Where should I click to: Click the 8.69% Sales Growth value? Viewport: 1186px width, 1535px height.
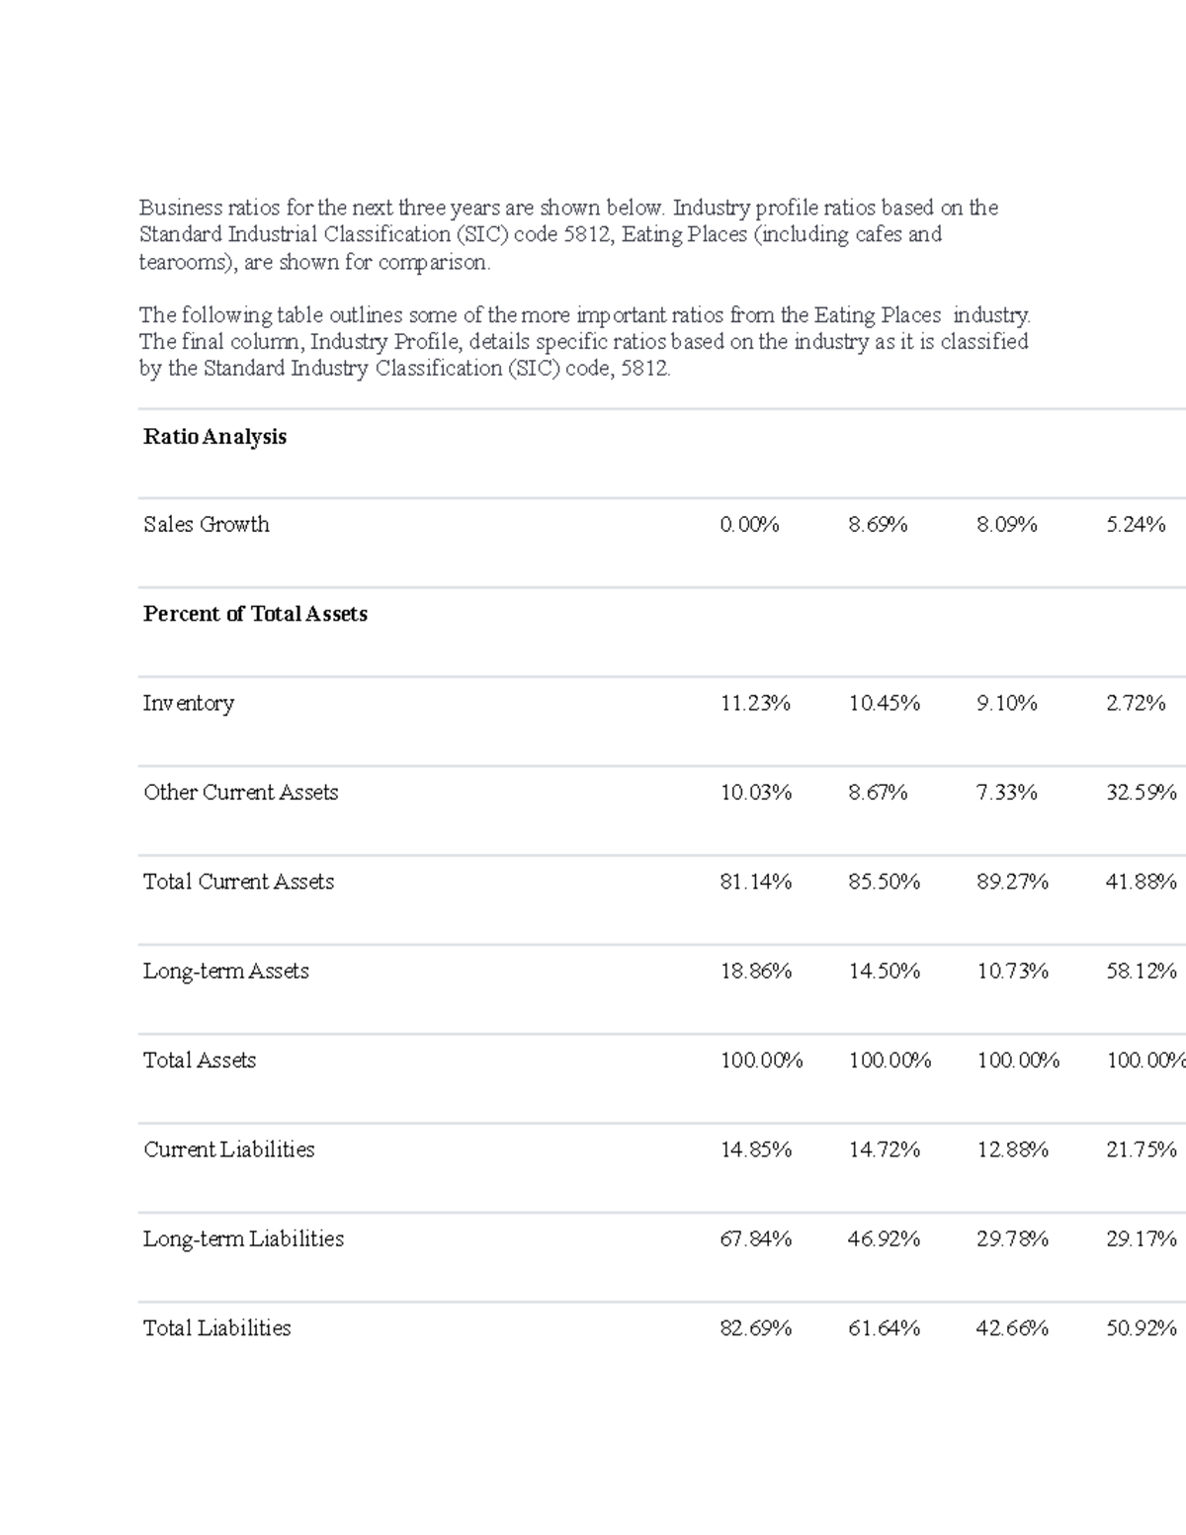878,525
